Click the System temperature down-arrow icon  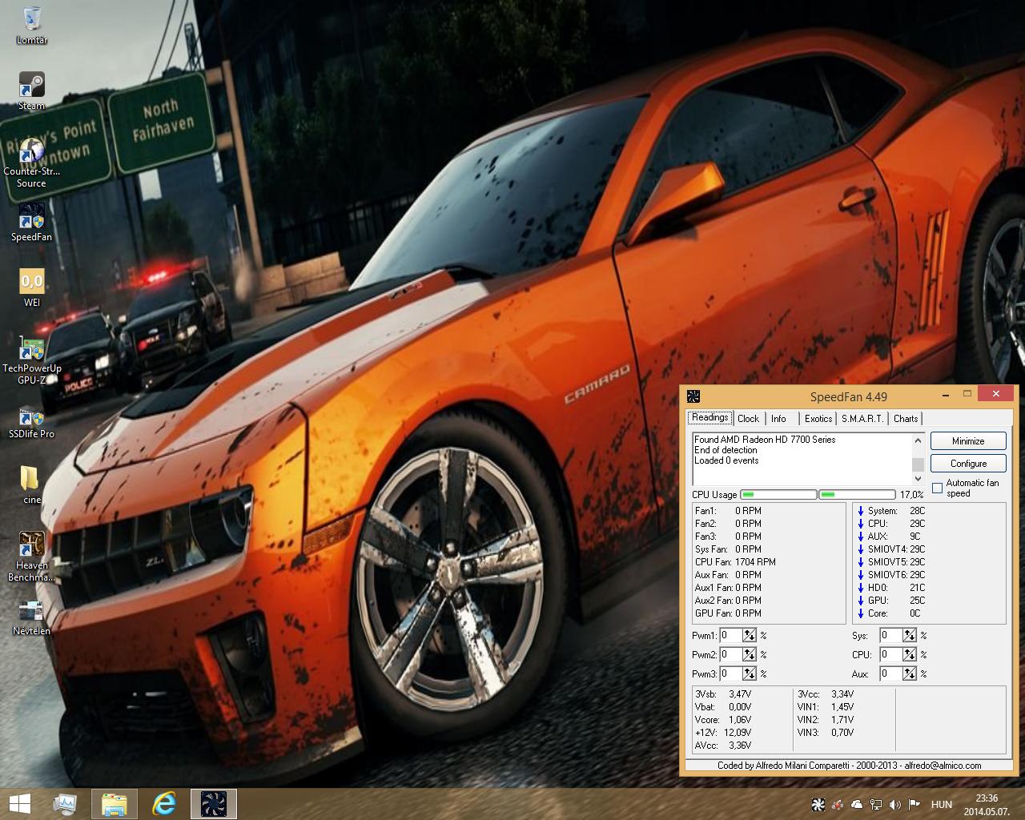(861, 511)
